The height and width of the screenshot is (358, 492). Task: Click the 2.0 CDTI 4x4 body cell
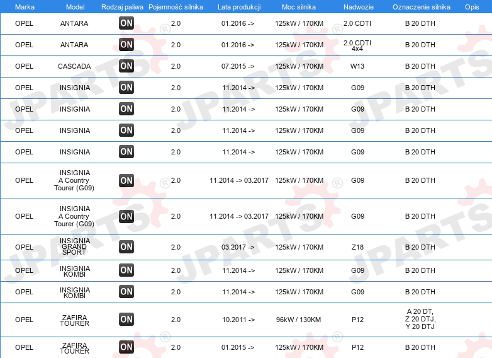point(357,45)
